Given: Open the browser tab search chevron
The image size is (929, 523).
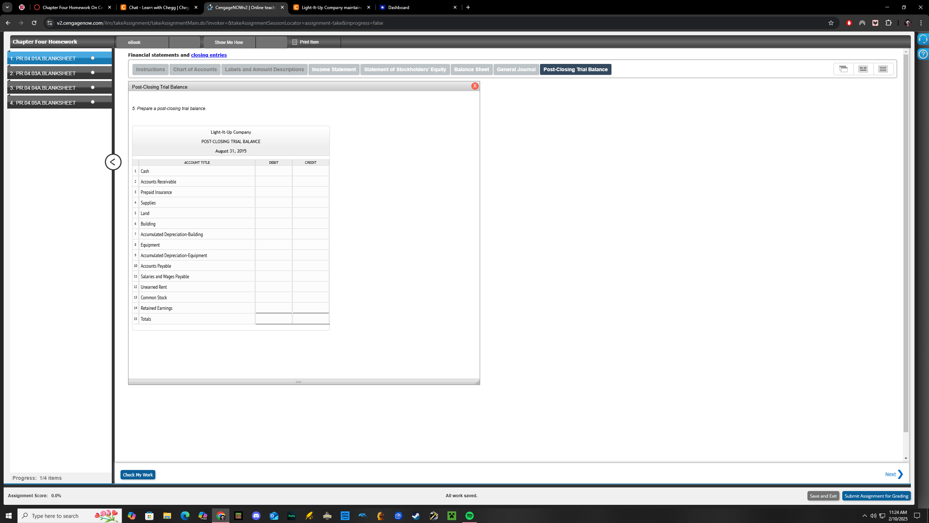Looking at the screenshot, I should click(x=7, y=7).
